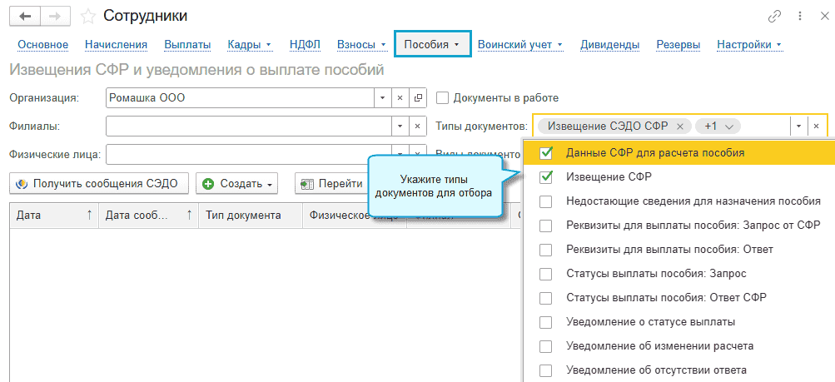Click the Перейти button
The image size is (835, 382).
pos(331,184)
